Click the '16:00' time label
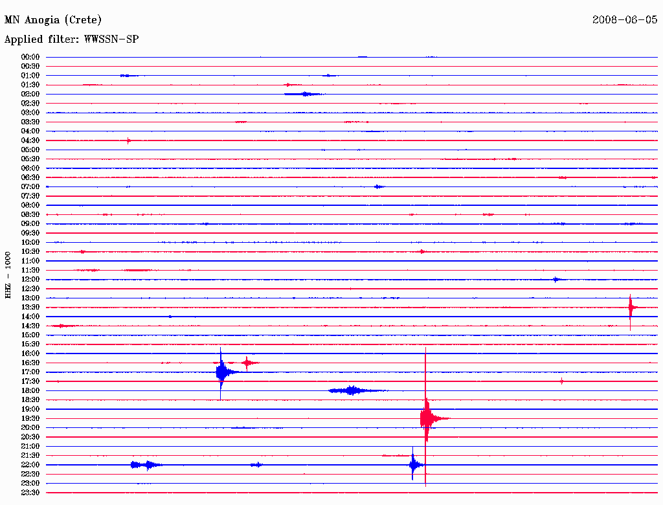The height and width of the screenshot is (505, 663). pos(30,353)
